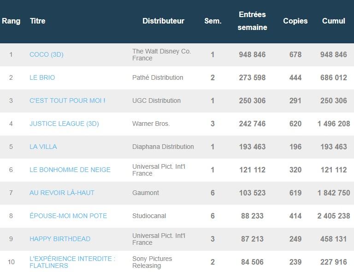Open the HAPPY BIRTHDEAD link
Screen dimensions: 354x272
60,239
